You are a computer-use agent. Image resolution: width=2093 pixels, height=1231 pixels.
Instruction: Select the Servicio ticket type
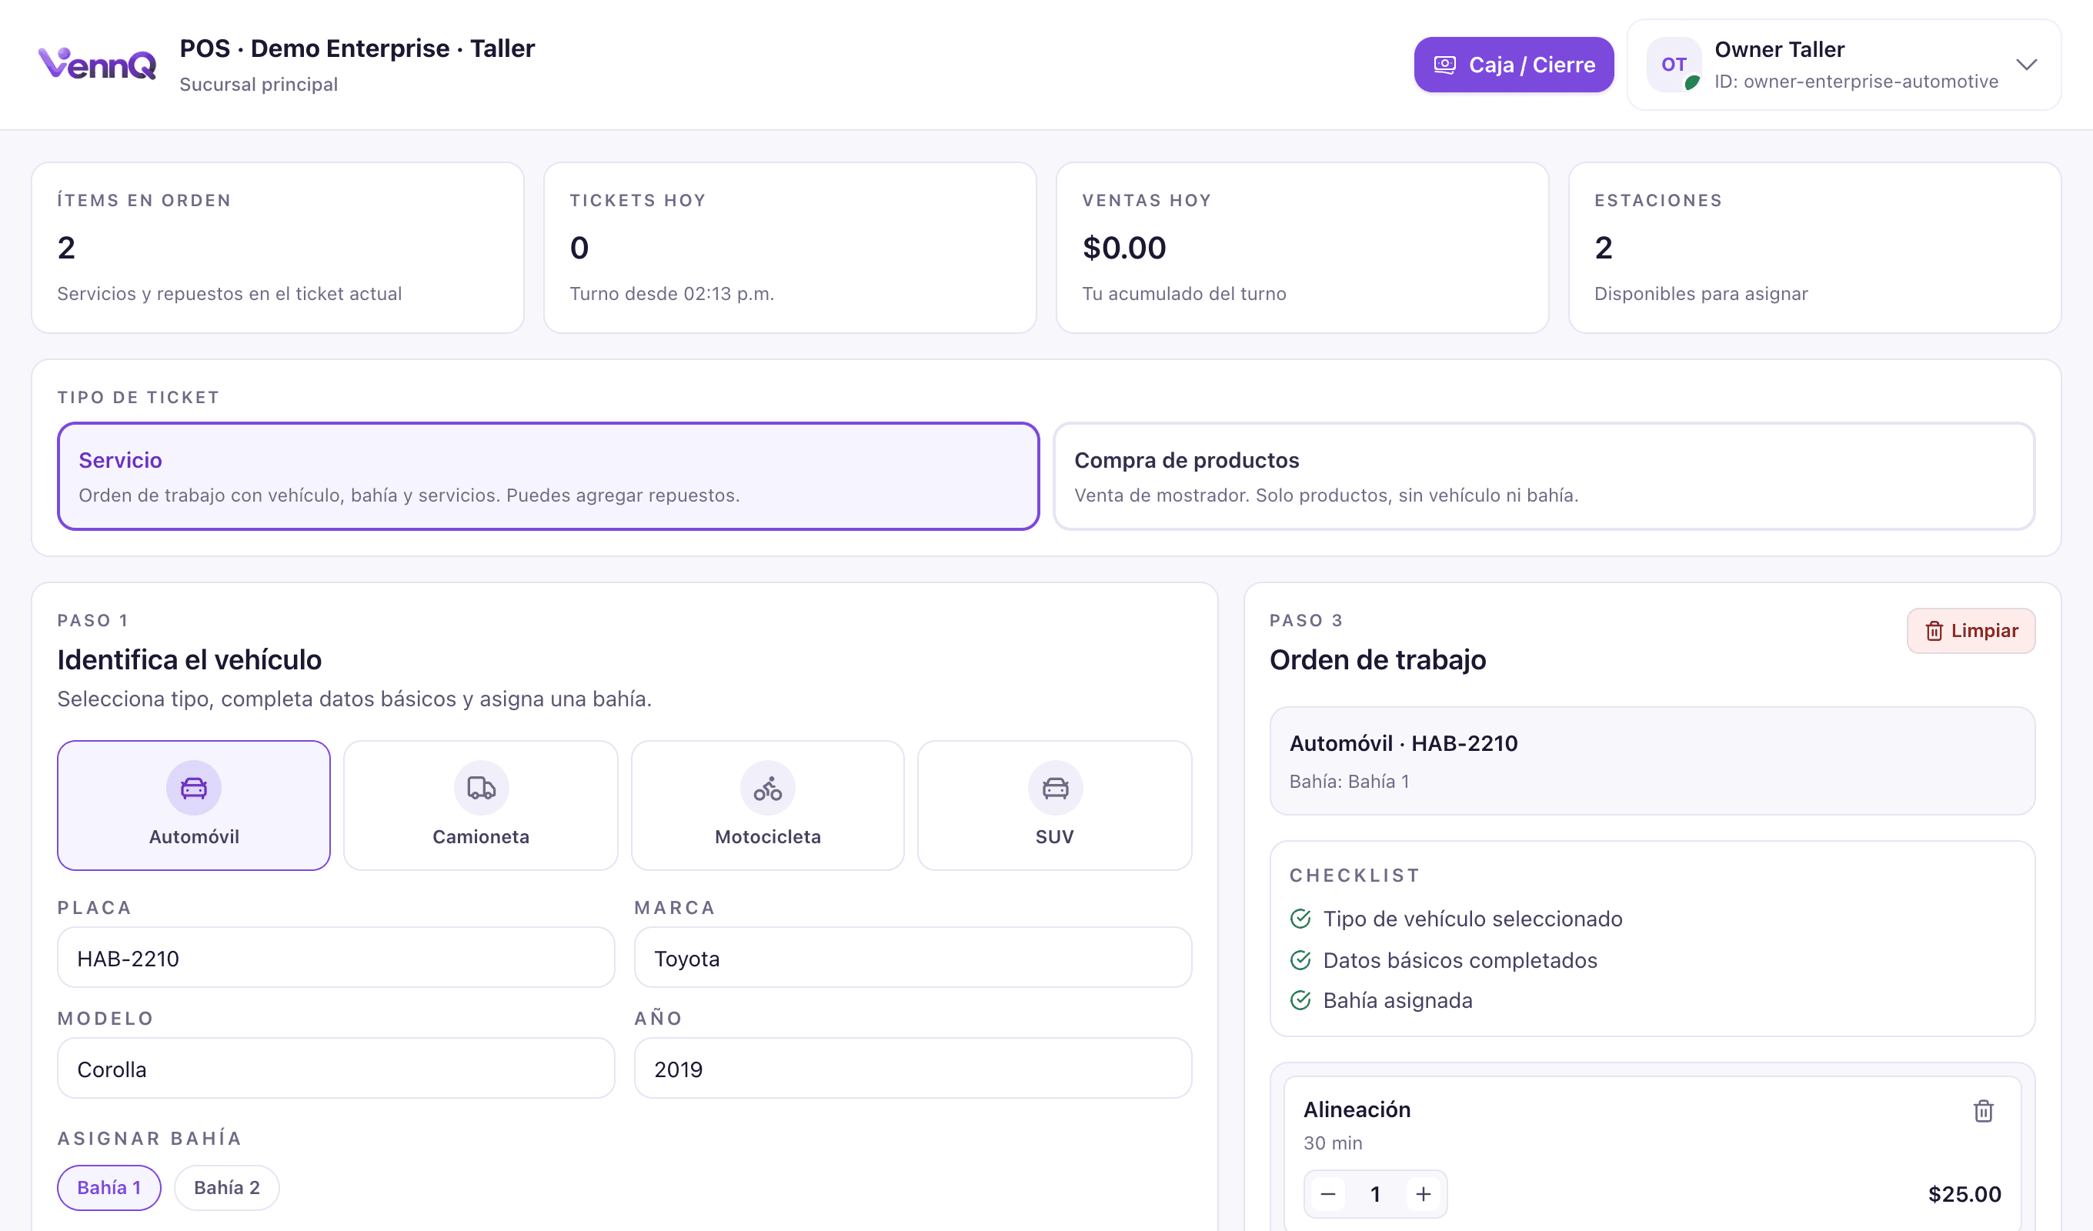click(548, 476)
